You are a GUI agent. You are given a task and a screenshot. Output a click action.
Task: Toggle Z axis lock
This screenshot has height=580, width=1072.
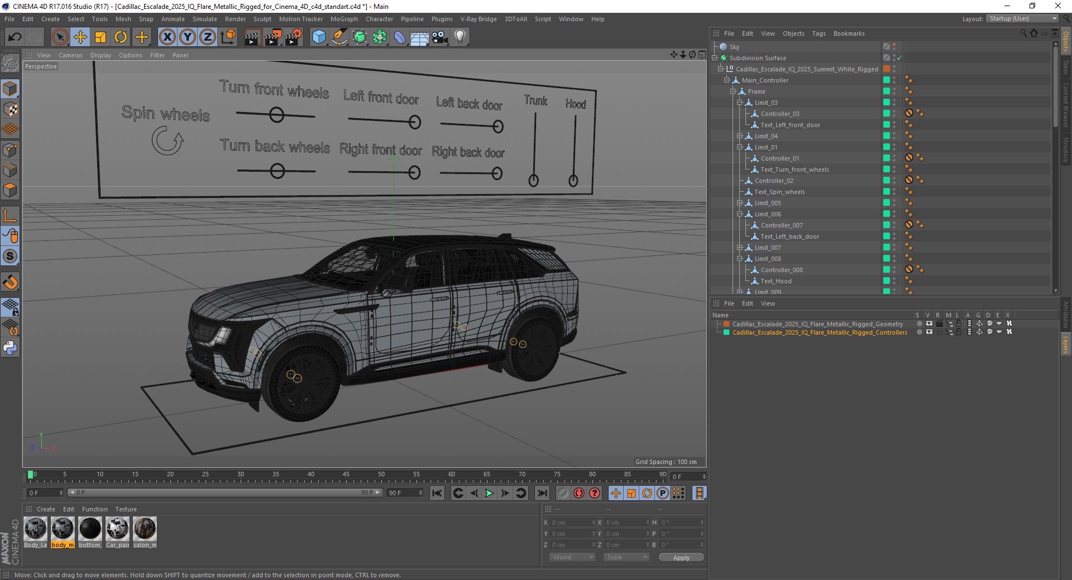pyautogui.click(x=208, y=37)
